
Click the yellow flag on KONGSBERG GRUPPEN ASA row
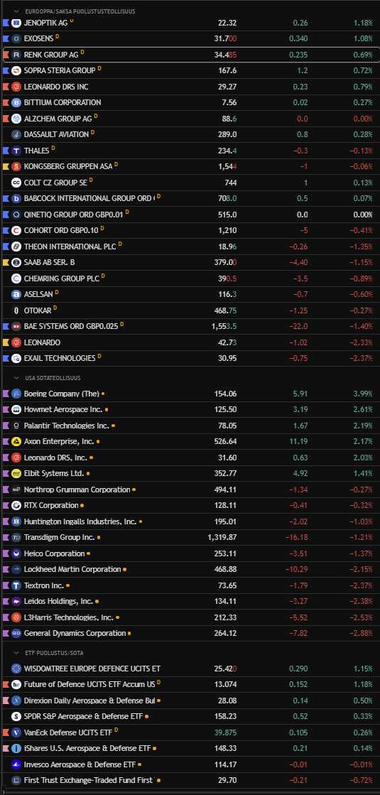point(6,166)
